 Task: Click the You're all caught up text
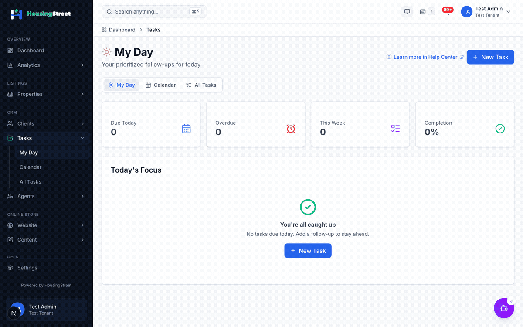(308, 225)
